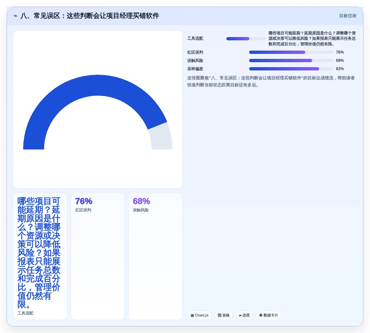Image resolution: width=370 pixels, height=333 pixels.
Task: Click the 误触风险 progress bar
Action: click(x=291, y=61)
